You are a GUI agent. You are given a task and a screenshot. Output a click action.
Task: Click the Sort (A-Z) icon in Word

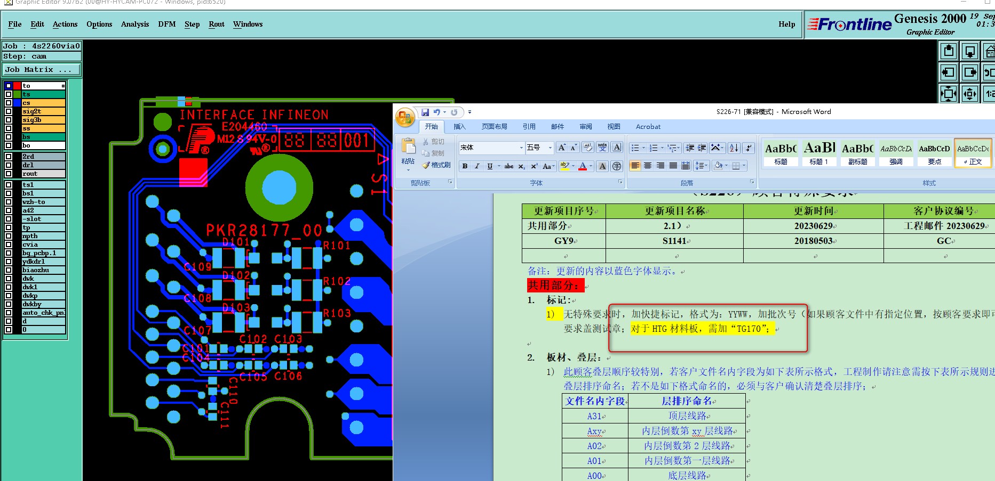[734, 148]
